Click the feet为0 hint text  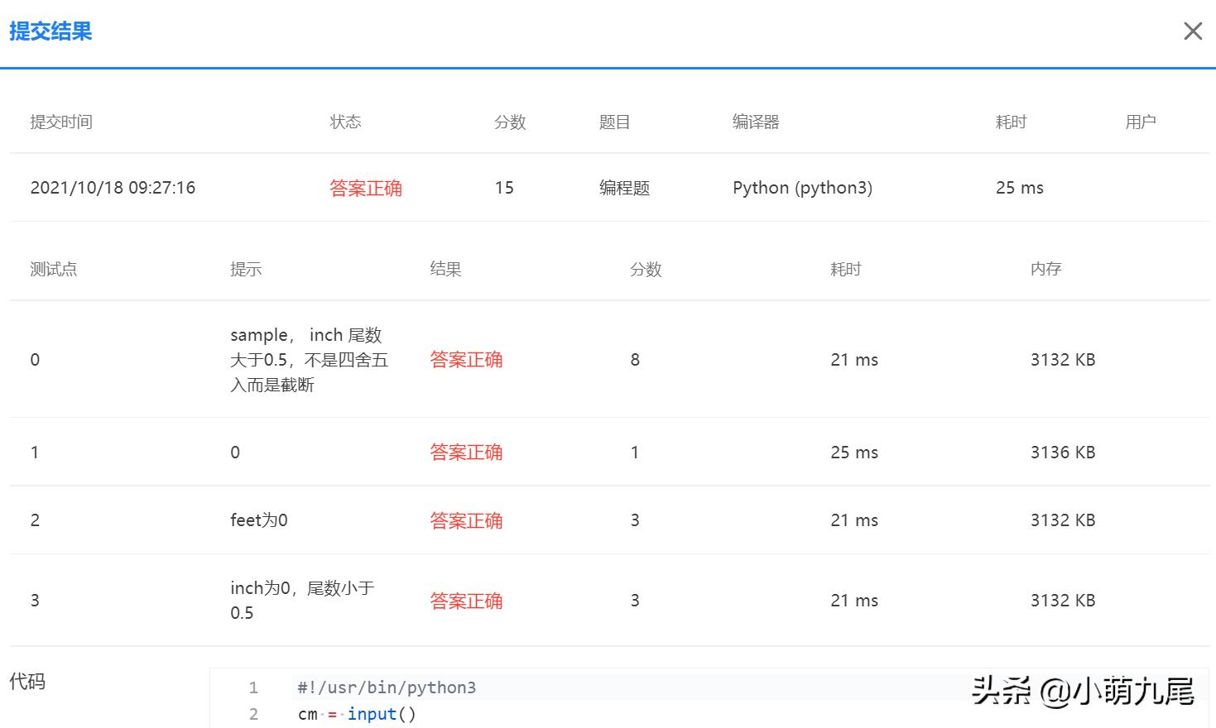258,520
